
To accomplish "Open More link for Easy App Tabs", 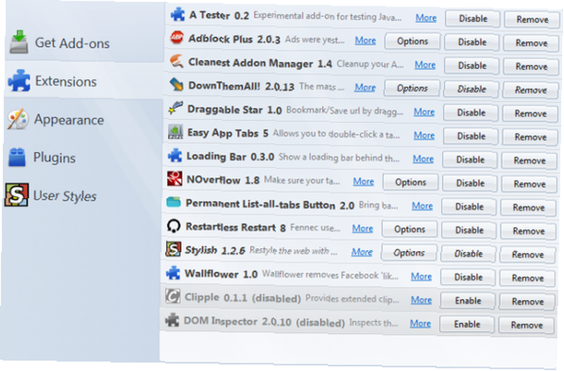I will pyautogui.click(x=424, y=135).
